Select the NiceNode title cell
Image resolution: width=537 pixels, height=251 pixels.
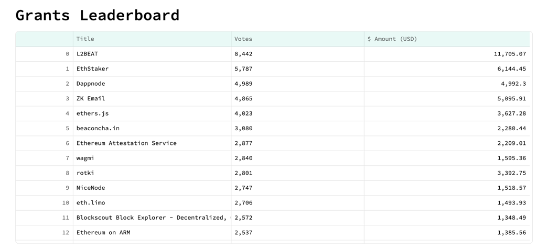[91, 188]
